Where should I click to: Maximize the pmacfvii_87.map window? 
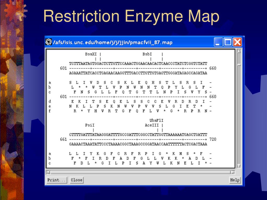pyautogui.click(x=228, y=42)
